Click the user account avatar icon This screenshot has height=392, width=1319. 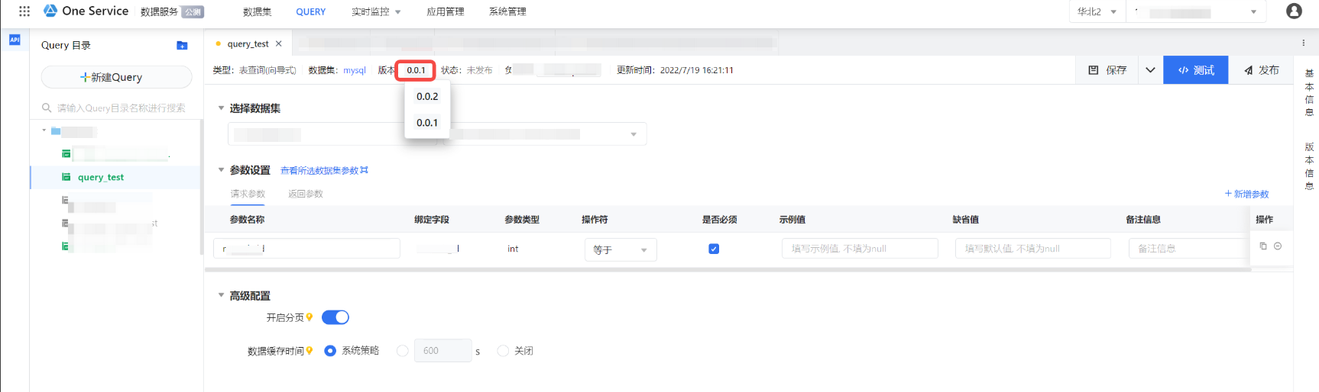coord(1294,11)
